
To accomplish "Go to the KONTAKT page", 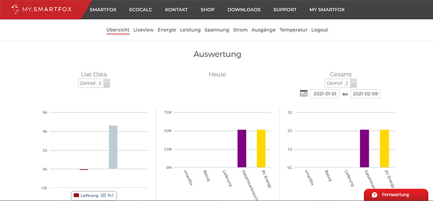I will click(x=176, y=10).
